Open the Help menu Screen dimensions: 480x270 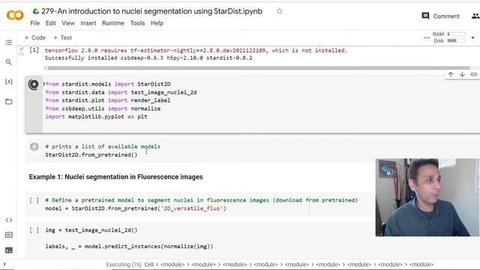(x=157, y=23)
